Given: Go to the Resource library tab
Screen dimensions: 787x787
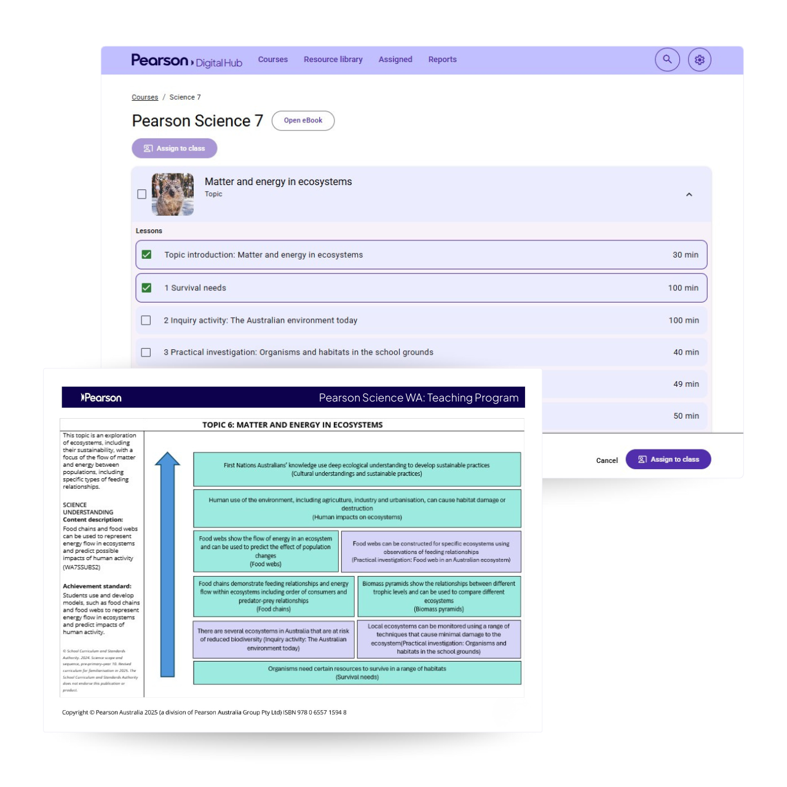Looking at the screenshot, I should coord(333,60).
